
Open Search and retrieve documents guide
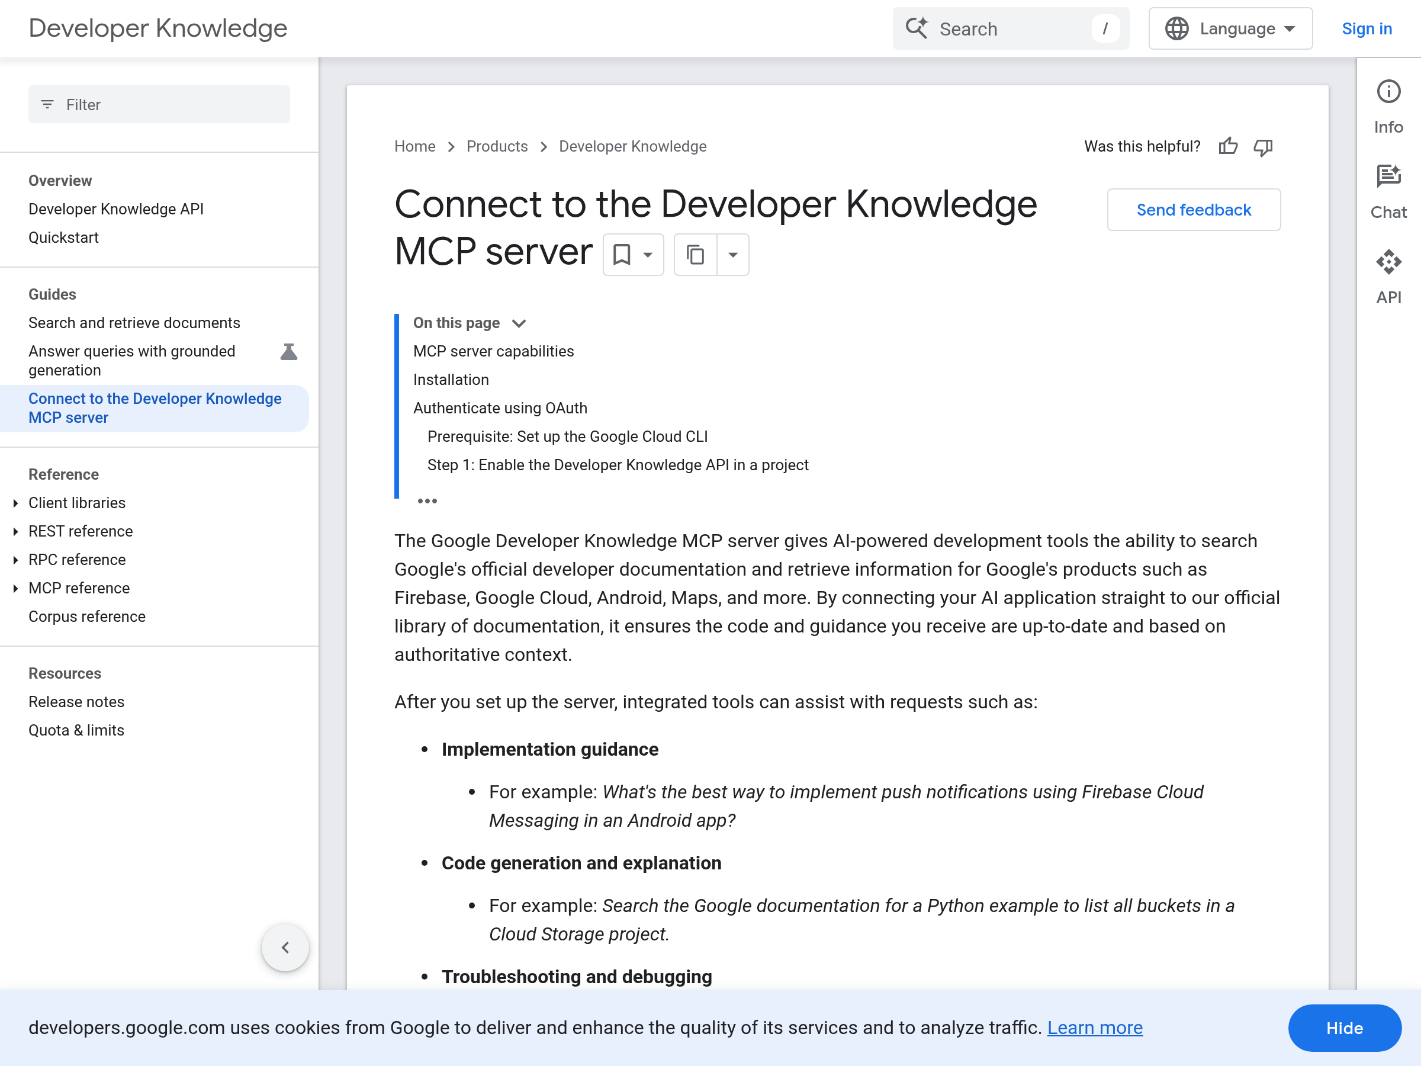(x=134, y=323)
